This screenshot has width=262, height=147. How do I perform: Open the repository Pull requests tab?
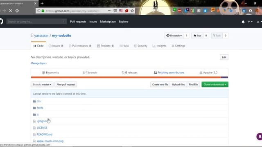tap(80, 46)
